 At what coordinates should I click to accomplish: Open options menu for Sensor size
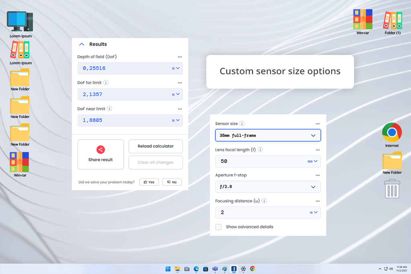coord(318,124)
